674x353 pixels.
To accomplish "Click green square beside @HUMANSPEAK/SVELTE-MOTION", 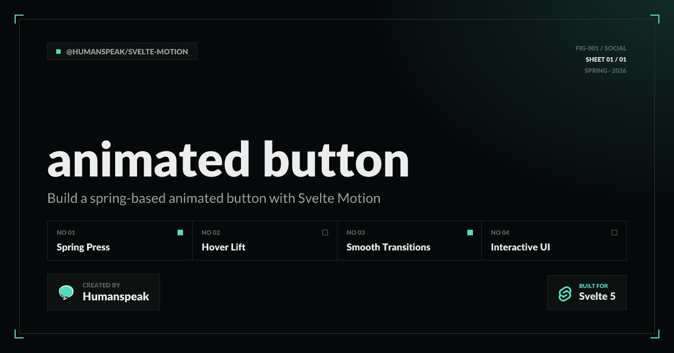I will click(x=58, y=52).
